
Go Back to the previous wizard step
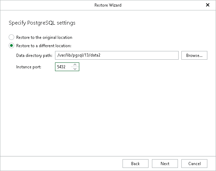(135, 164)
